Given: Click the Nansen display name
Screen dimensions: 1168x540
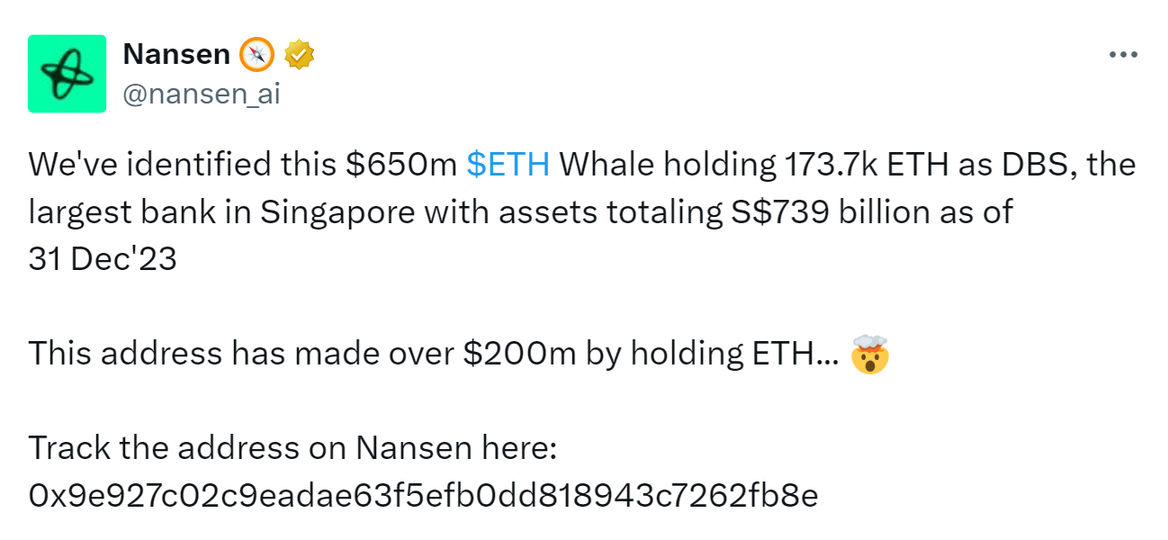Looking at the screenshot, I should point(176,55).
